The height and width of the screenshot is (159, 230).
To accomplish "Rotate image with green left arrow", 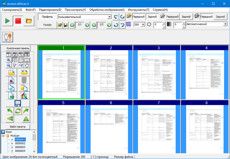I will pyautogui.click(x=10, y=111).
